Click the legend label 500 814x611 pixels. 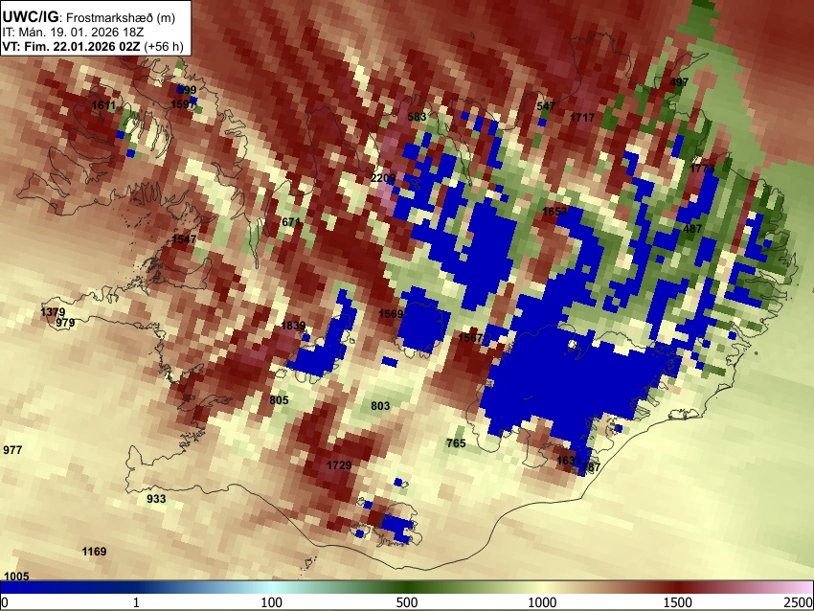[x=407, y=602]
